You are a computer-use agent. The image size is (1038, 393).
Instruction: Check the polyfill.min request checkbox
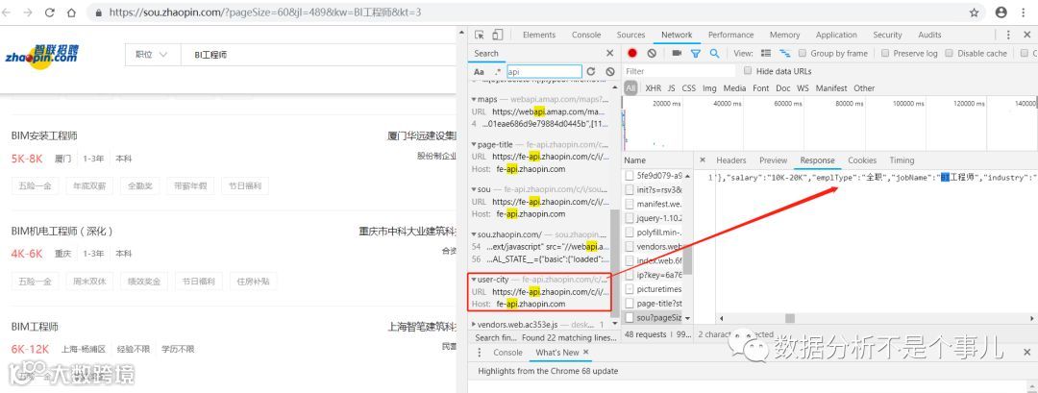(x=630, y=233)
